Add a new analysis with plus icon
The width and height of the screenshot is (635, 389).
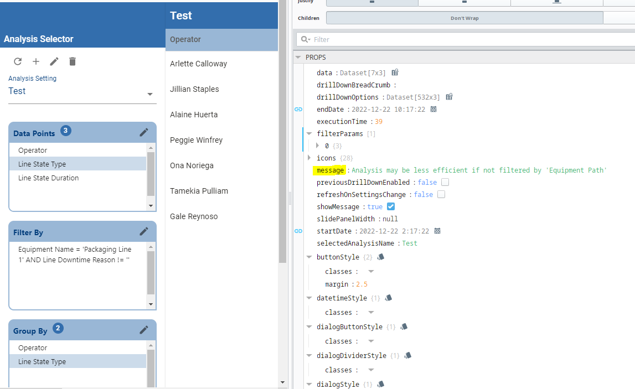[x=36, y=61]
